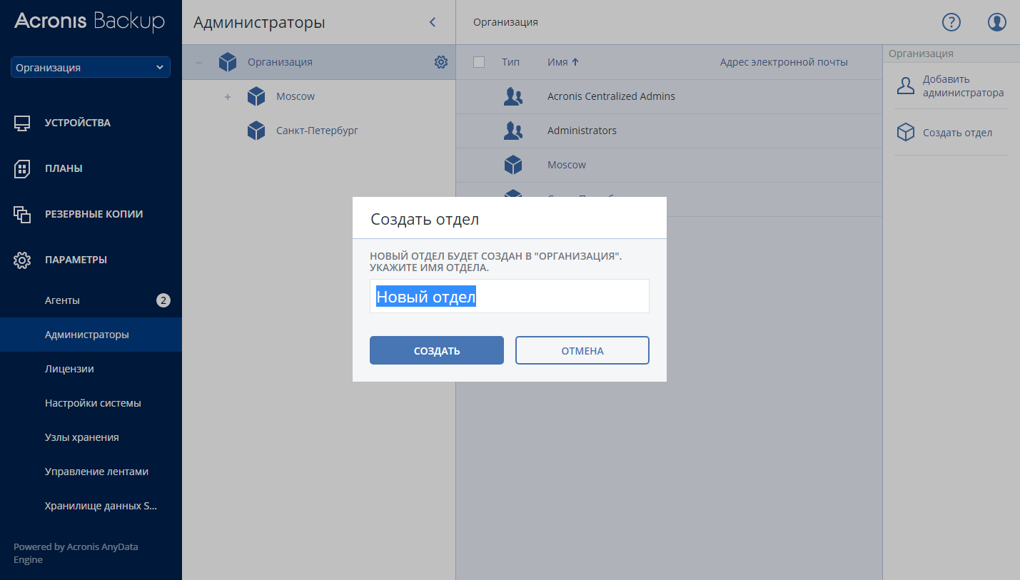Open gear settings beside Организация tree item
This screenshot has width=1020, height=580.
tap(441, 62)
